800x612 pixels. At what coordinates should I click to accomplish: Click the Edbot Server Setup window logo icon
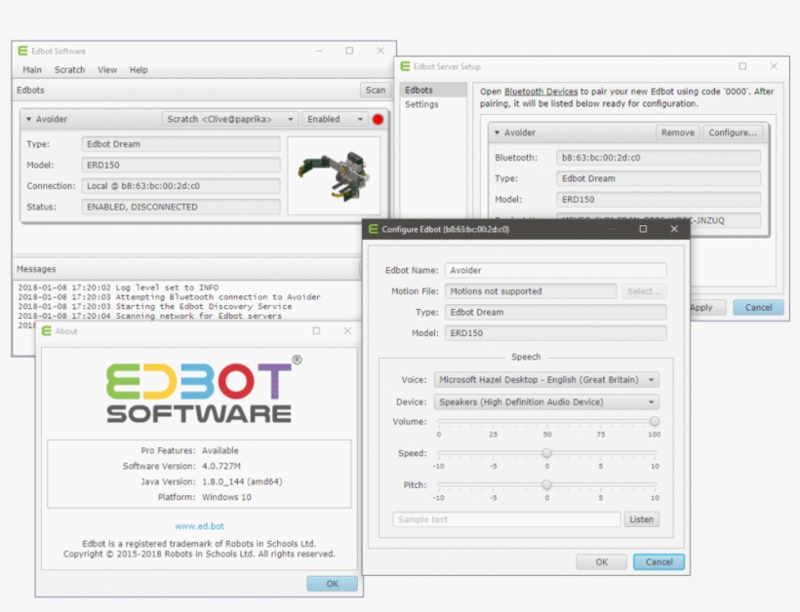(x=405, y=66)
